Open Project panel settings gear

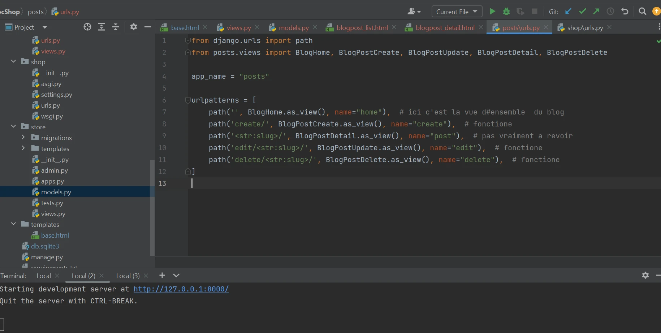click(133, 27)
